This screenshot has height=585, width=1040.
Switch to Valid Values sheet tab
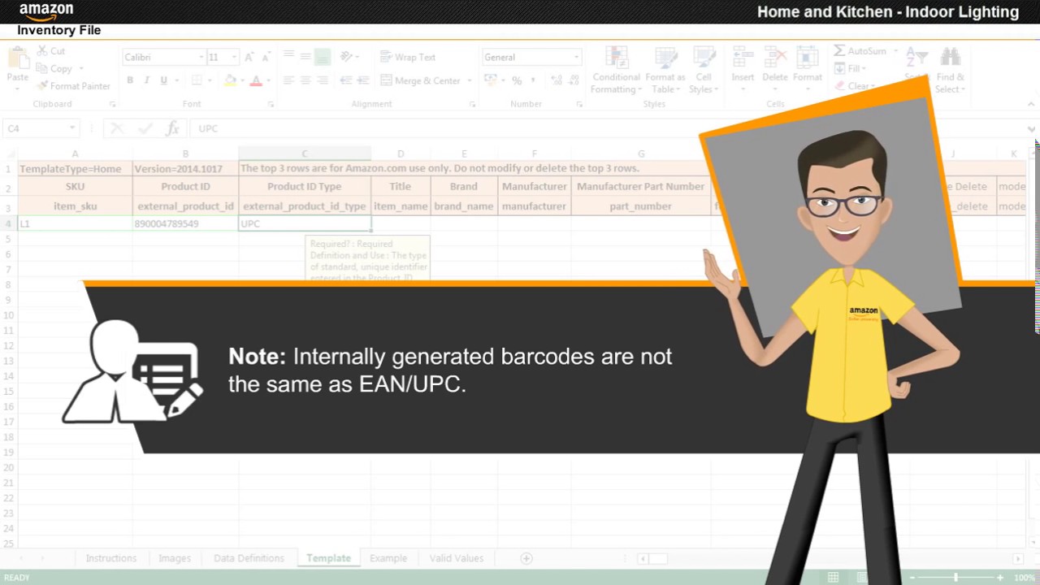click(x=456, y=558)
